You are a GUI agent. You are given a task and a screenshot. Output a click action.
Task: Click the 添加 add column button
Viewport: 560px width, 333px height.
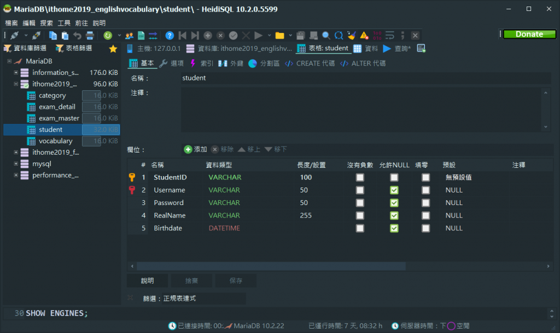pyautogui.click(x=196, y=149)
